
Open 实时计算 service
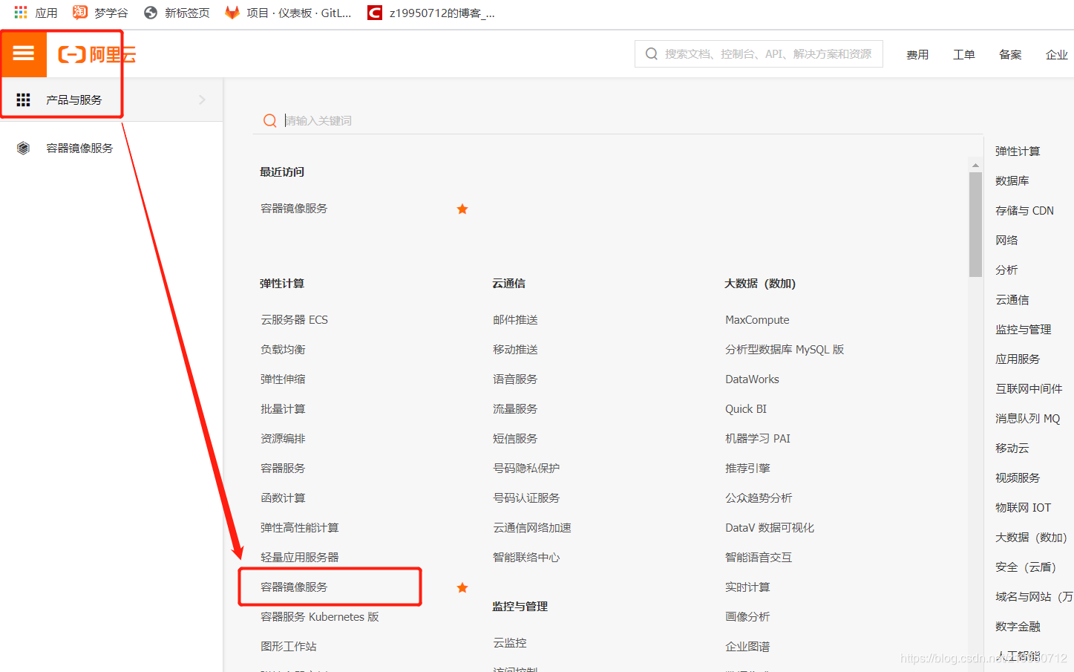click(x=747, y=587)
